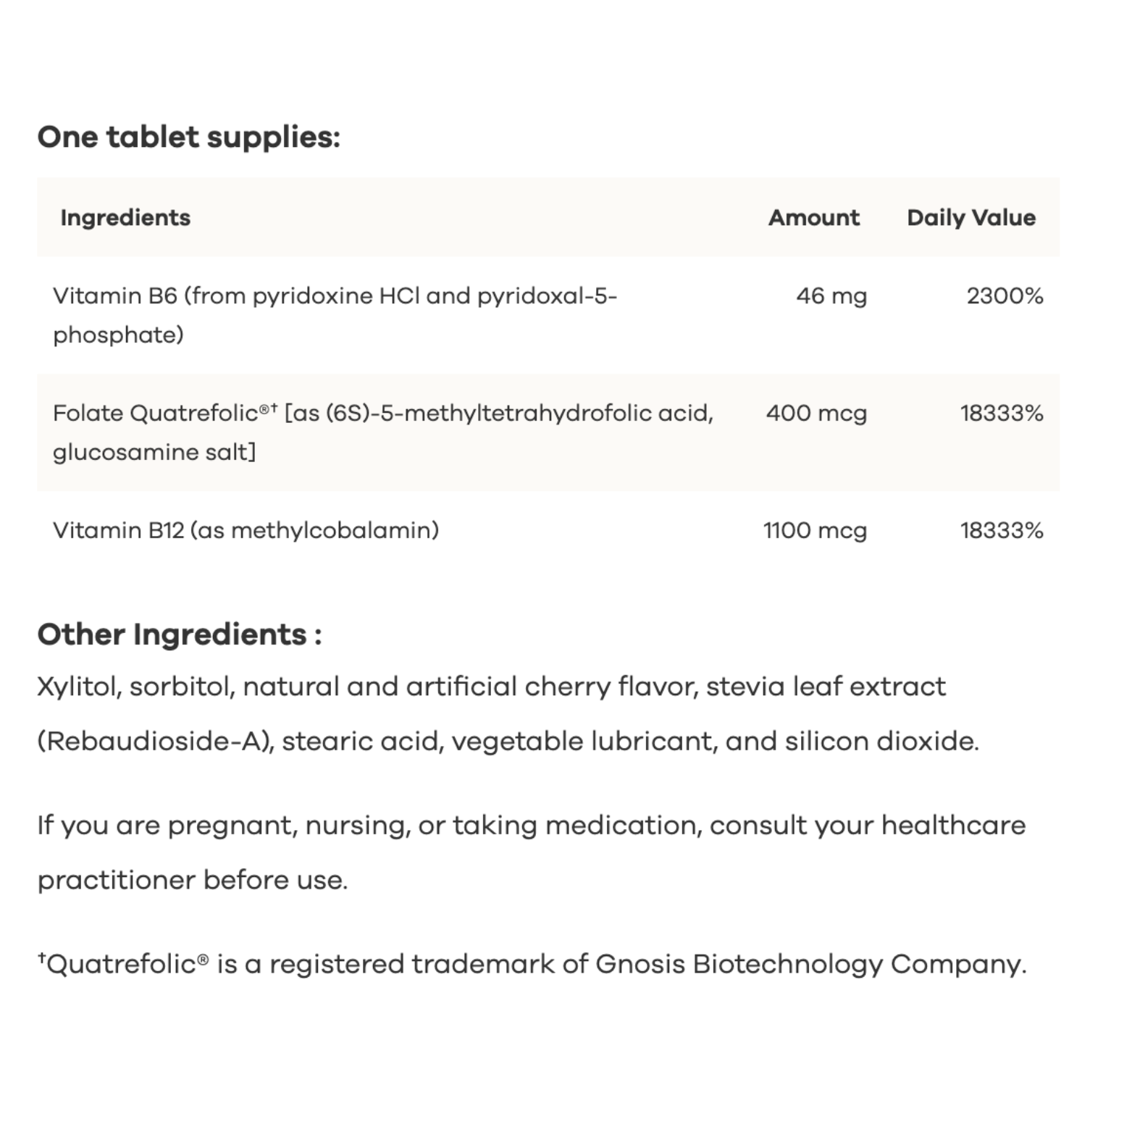Click the daily value percentage in Folate row
This screenshot has height=1132, width=1132.
pos(1001,413)
